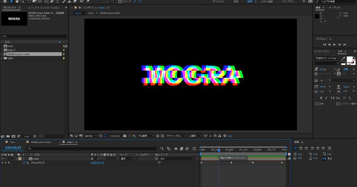Click the eyedropper in the Character panel
Screen dimensions: 357x187
click(x=343, y=58)
